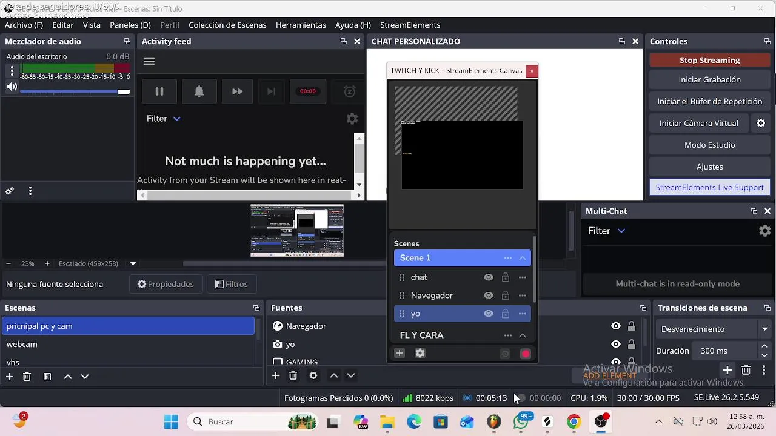Image resolution: width=776 pixels, height=436 pixels.
Task: Open StreamElements Canvas settings gear
Action: coord(420,354)
